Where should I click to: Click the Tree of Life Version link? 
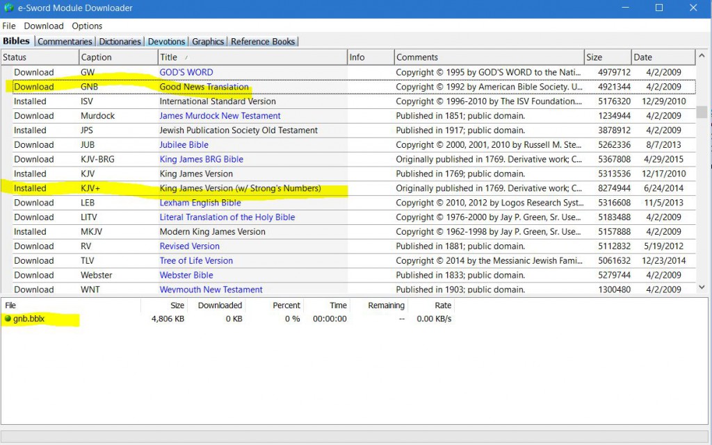pos(196,261)
